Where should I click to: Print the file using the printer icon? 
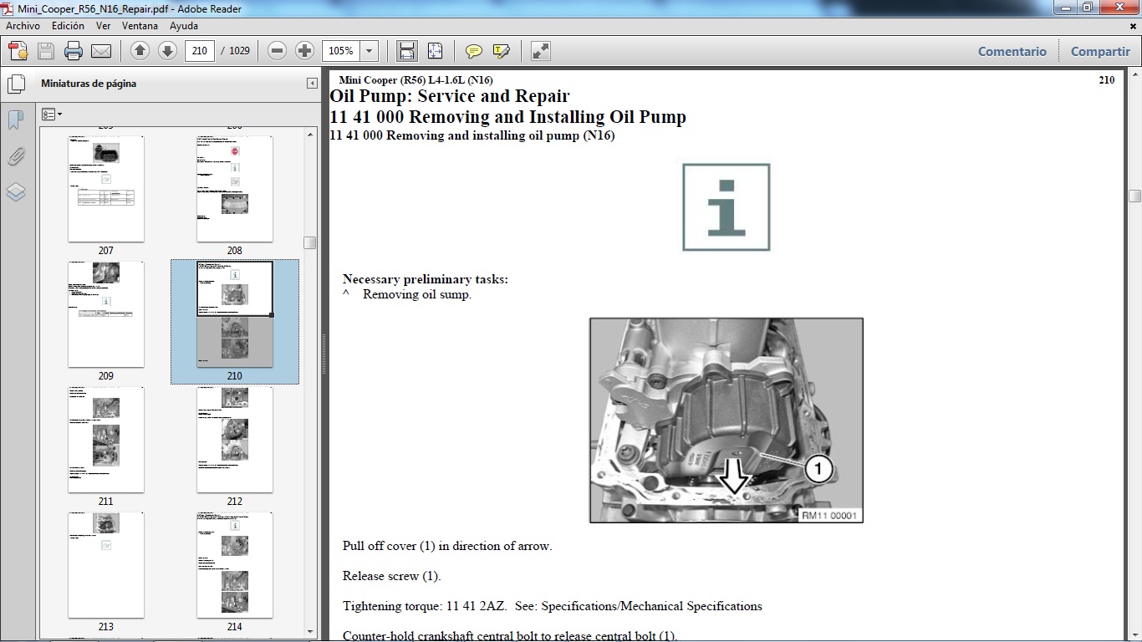click(74, 51)
